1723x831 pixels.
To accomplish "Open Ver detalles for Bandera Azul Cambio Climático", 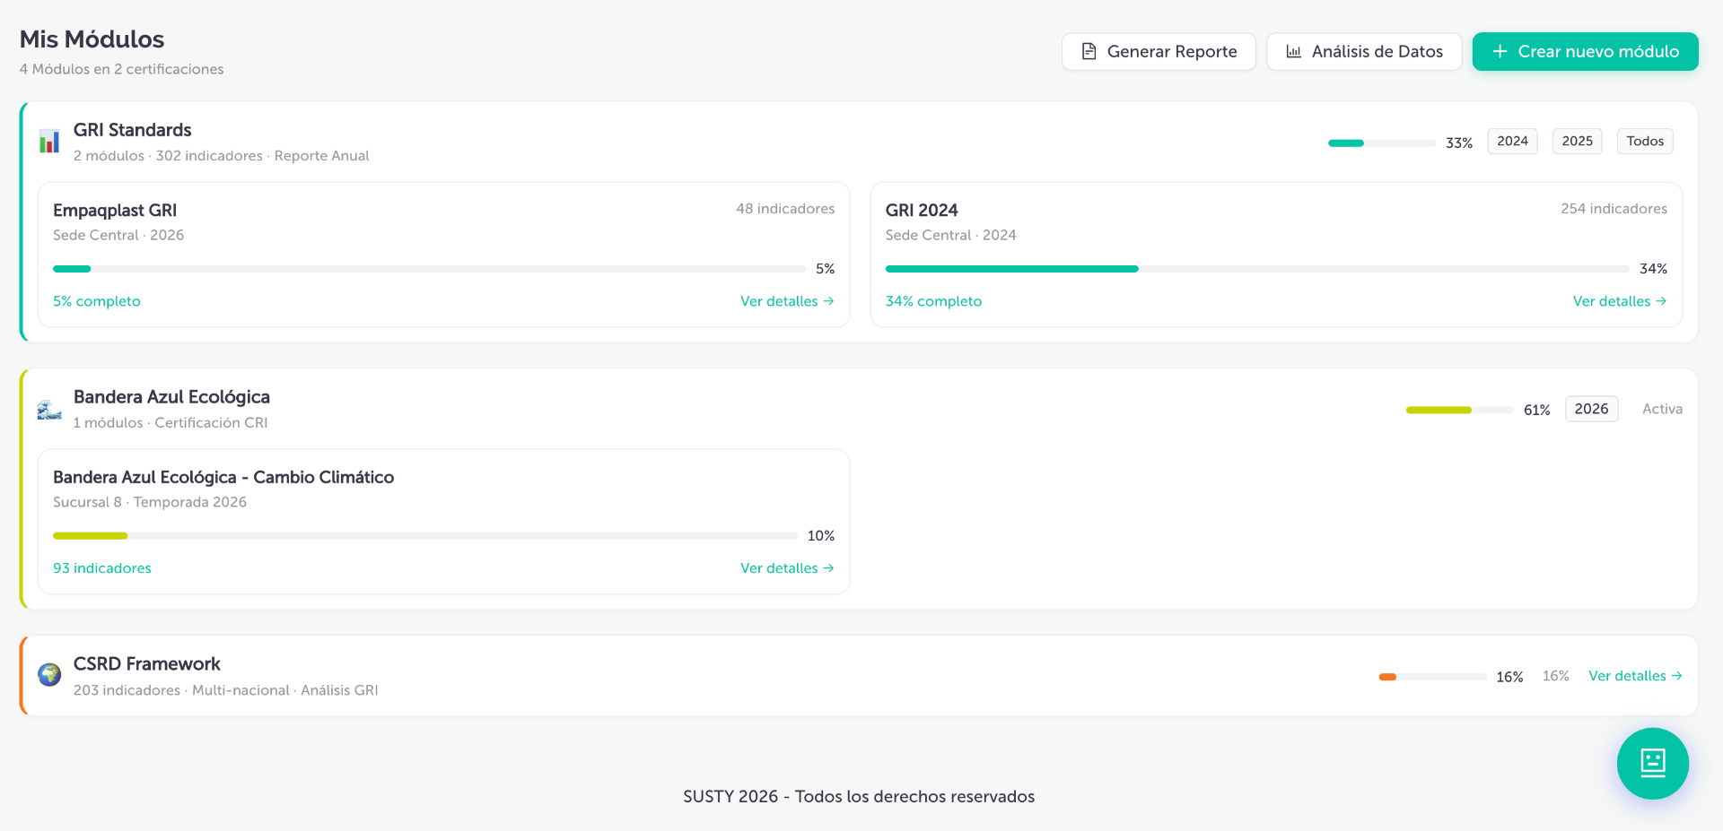I will tap(787, 568).
